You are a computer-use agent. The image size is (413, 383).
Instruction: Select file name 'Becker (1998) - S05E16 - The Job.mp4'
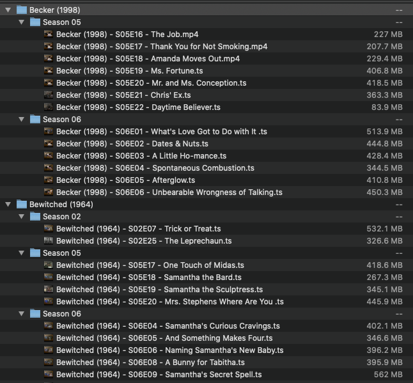(127, 35)
